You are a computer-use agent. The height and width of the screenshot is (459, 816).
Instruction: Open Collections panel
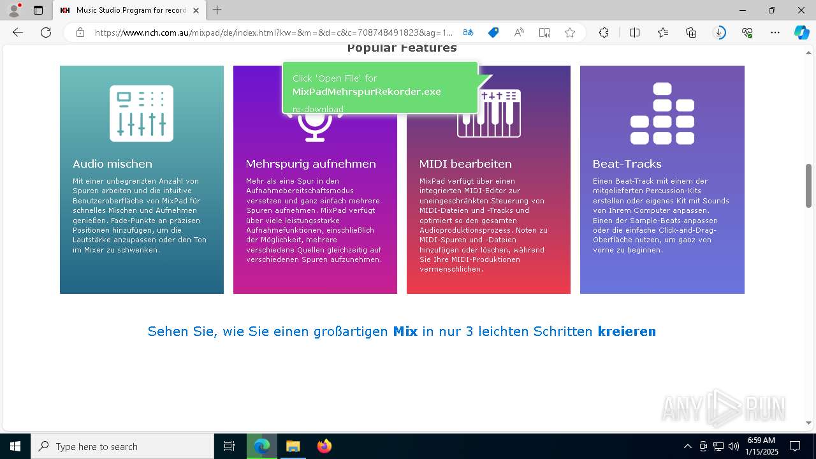pyautogui.click(x=691, y=33)
